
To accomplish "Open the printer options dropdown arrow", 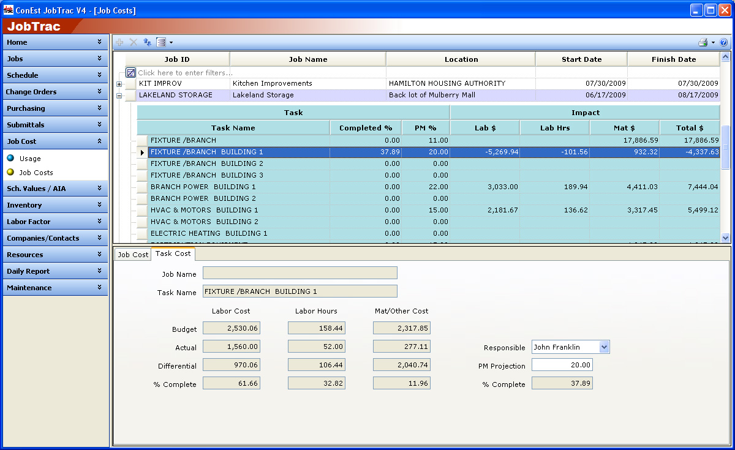I will click(713, 42).
